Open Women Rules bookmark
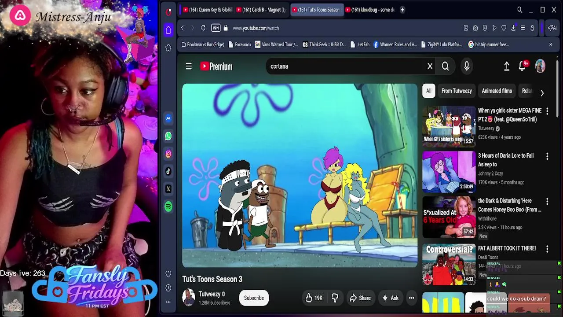Viewport: 563px width, 317px height. point(395,44)
